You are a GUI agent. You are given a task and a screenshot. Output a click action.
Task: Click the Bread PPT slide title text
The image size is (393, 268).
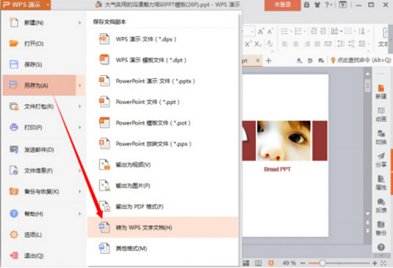point(277,169)
